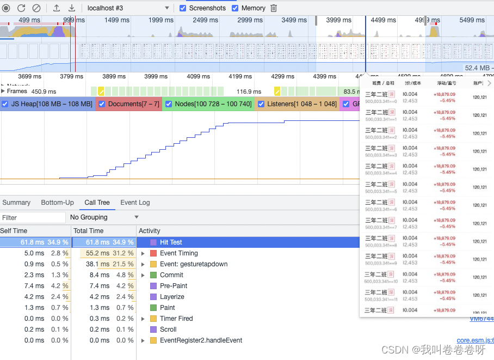
Task: Uncheck the Listeners counter checkbox
Action: click(261, 104)
